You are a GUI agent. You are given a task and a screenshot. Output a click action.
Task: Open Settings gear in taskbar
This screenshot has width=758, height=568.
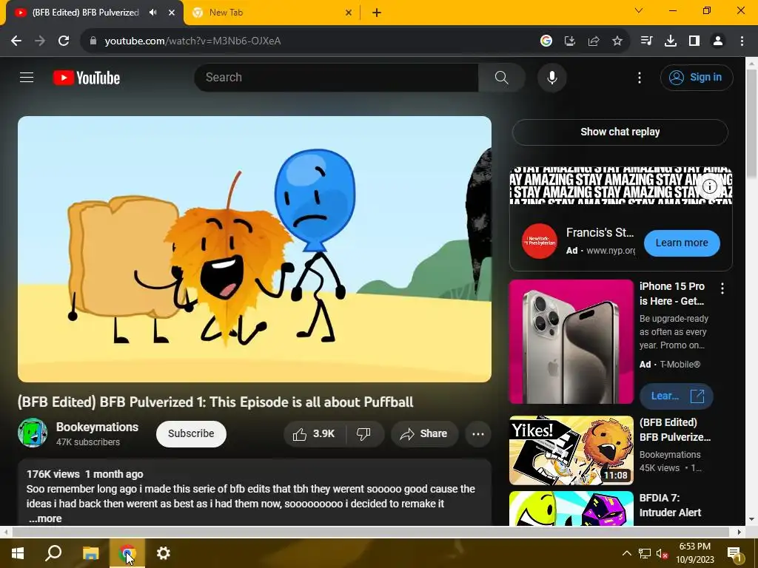pyautogui.click(x=164, y=553)
